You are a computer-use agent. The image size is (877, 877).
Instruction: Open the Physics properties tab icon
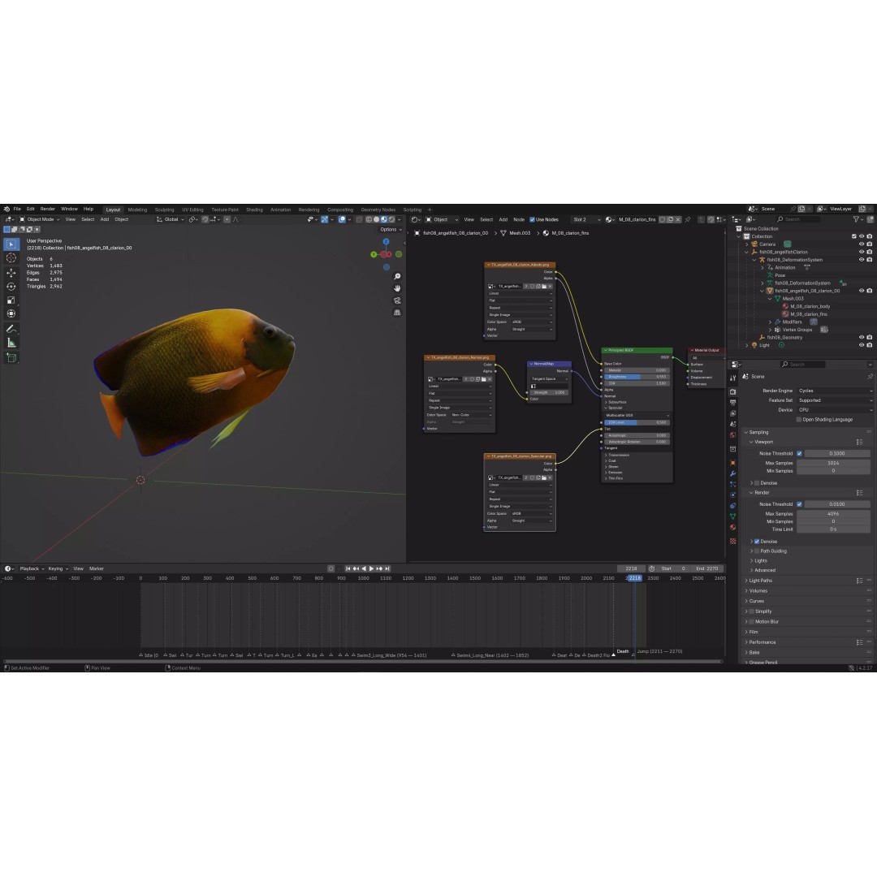732,495
